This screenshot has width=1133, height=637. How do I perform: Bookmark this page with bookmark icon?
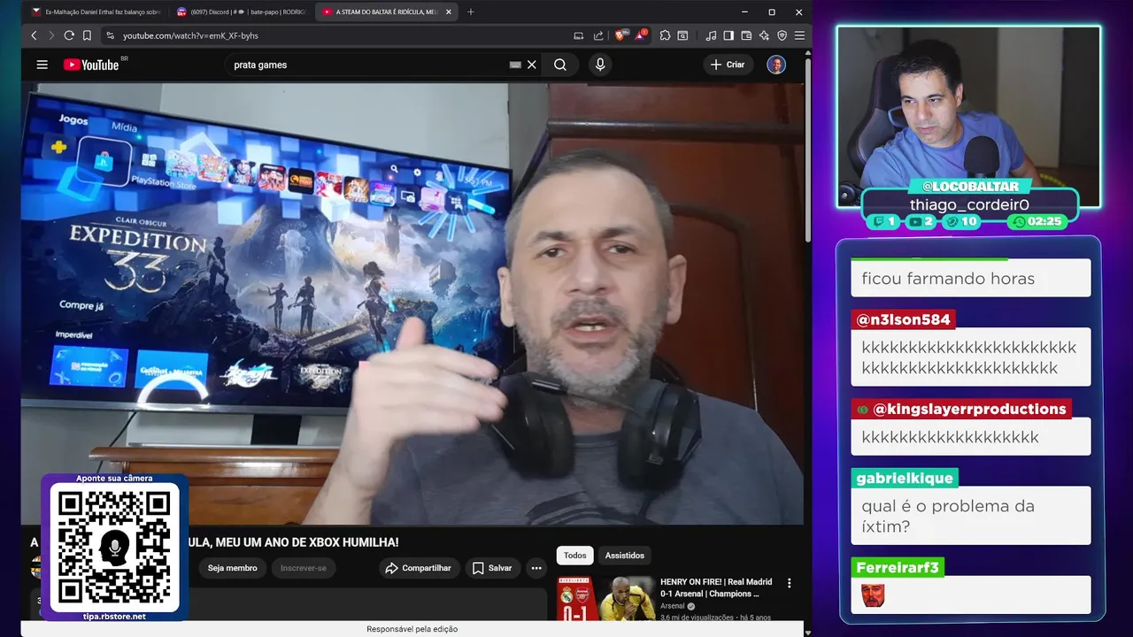pos(87,35)
